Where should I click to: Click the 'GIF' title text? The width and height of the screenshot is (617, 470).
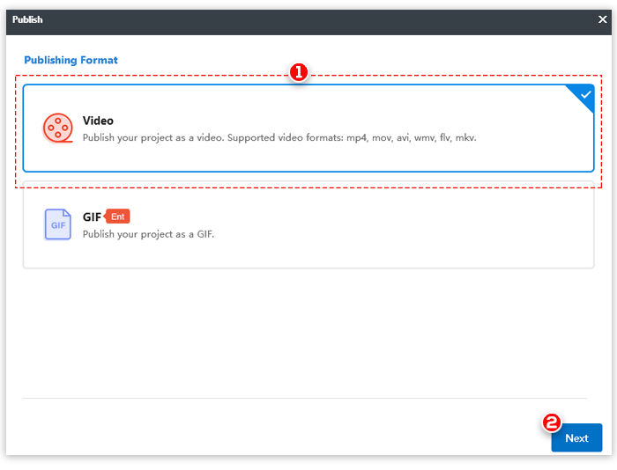pos(92,217)
